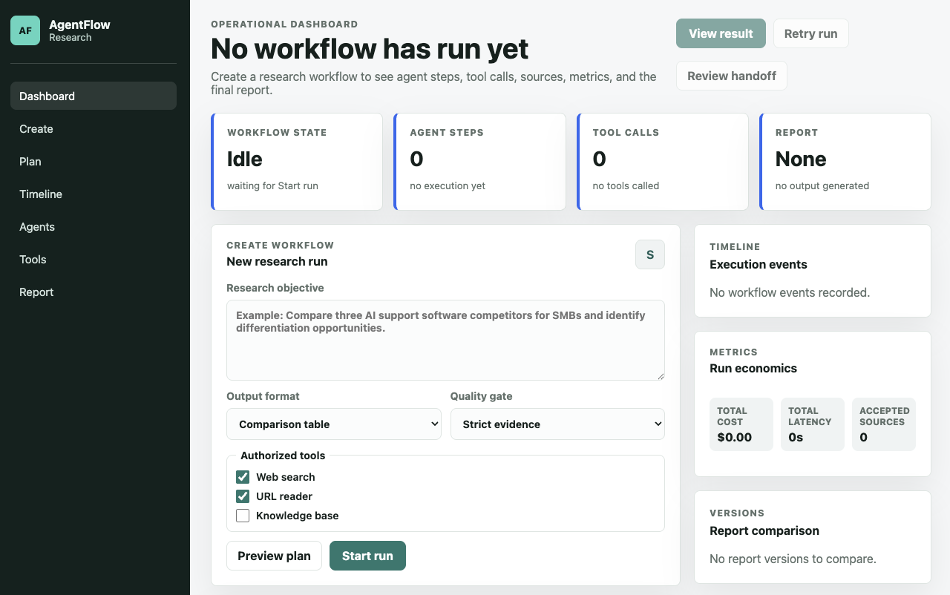
Task: Click the Total Cost $0.00 metric
Action: 741,424
